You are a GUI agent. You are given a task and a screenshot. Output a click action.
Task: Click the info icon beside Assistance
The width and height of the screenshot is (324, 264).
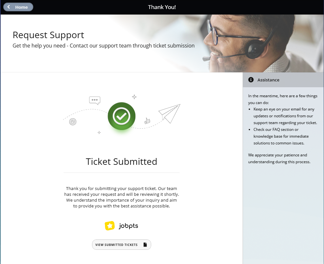(x=251, y=80)
